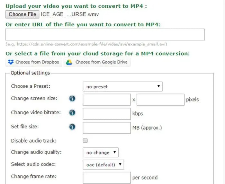The width and height of the screenshot is (225, 184).
Task: Click the Google Drive logo icon
Action: 68,62
